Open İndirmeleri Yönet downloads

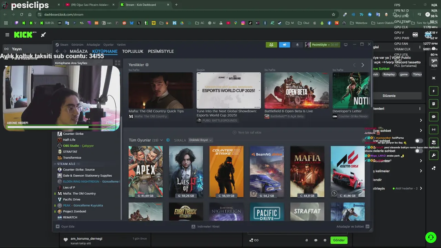point(205,226)
